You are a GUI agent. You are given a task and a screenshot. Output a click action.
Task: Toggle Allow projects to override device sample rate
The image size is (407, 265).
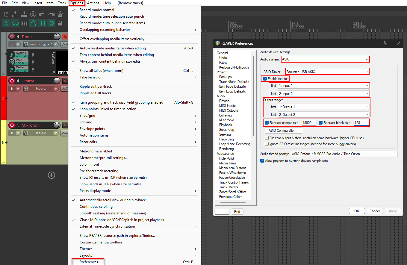[262, 161]
